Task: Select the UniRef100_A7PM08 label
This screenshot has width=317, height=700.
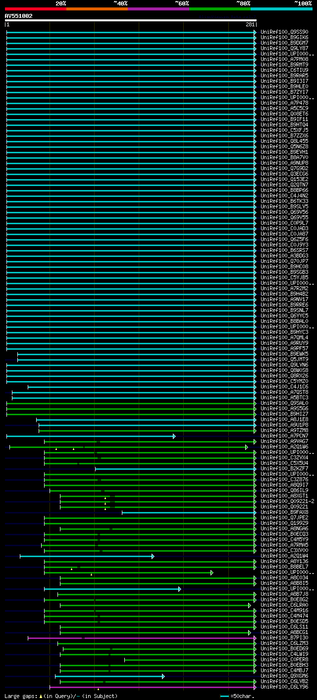Action: [284, 60]
